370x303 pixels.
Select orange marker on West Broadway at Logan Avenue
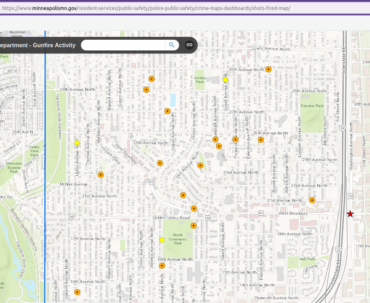160,163
